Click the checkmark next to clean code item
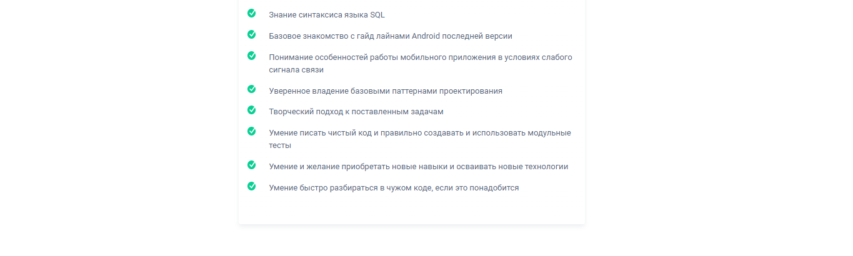Screen dimensions: 853x256 251,132
